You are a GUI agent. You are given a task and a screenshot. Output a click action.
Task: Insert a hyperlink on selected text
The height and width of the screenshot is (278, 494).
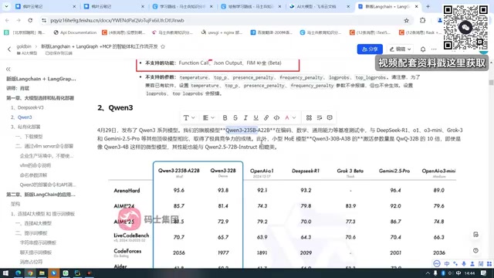266,117
